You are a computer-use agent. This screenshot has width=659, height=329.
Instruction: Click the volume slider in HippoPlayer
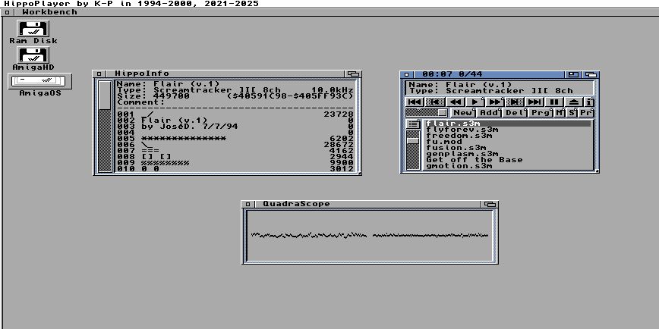point(427,112)
